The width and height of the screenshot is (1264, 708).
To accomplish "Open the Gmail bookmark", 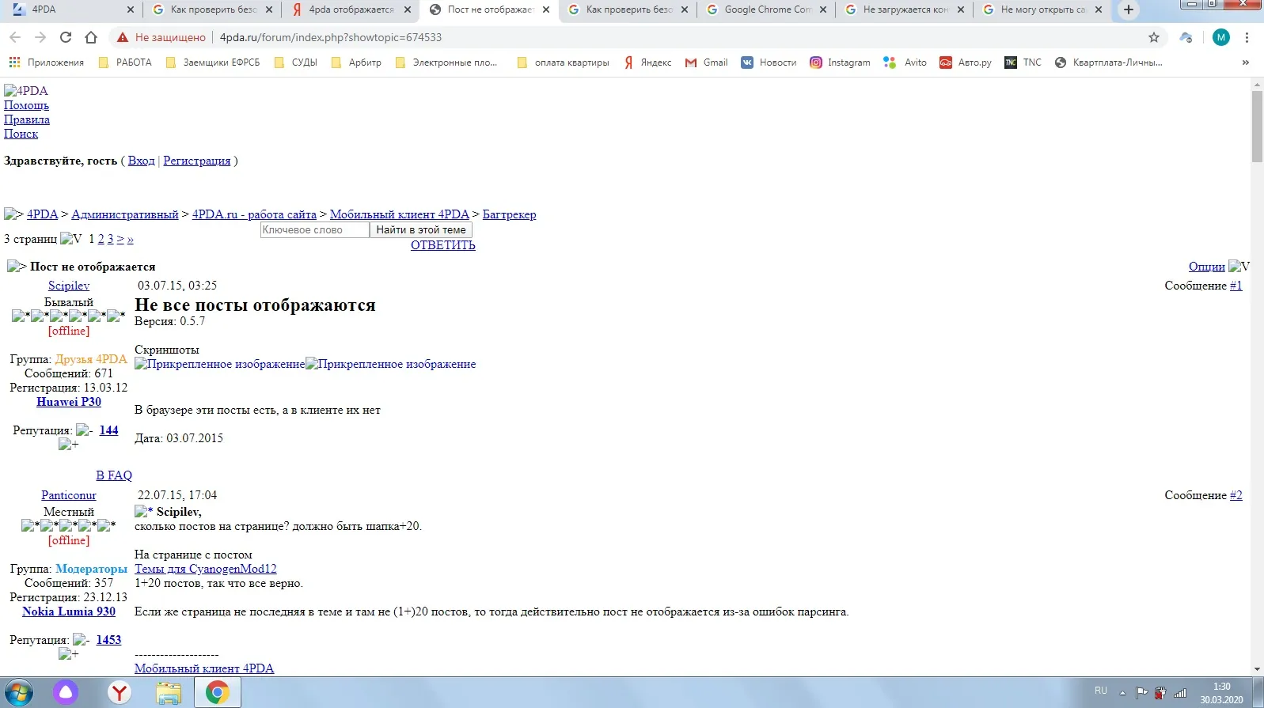I will pyautogui.click(x=706, y=62).
